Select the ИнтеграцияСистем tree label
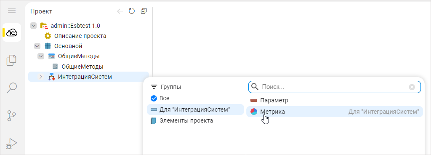The image size is (431, 155). (85, 77)
